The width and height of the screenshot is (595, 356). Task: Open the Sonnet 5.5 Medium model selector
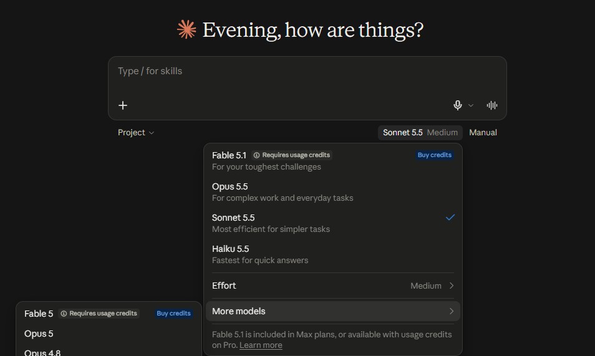(420, 132)
